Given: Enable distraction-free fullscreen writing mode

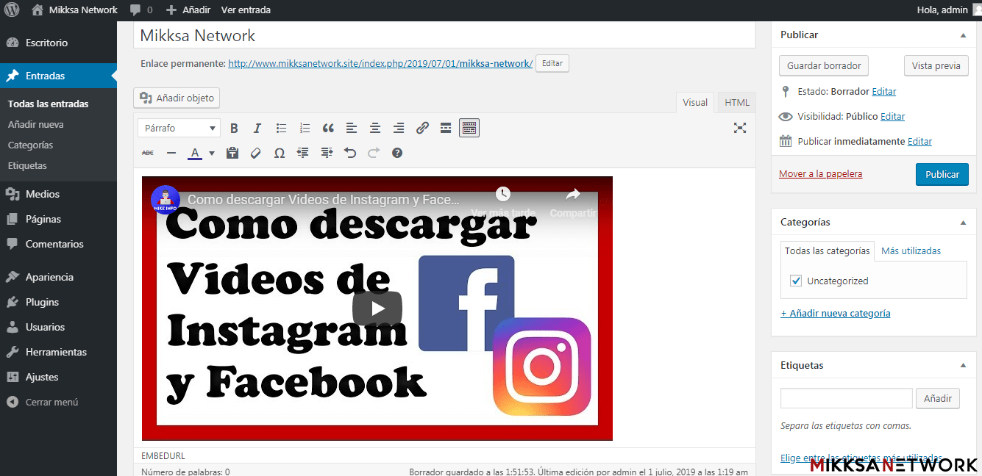Looking at the screenshot, I should point(740,128).
